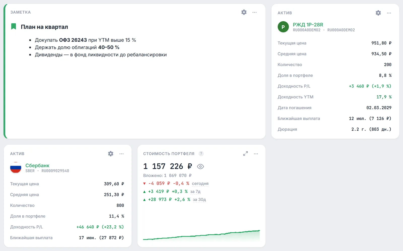The height and width of the screenshot is (251, 403).
Task: Click РЖД Текущая цена 951,80 ₽
Action: pyautogui.click(x=381, y=43)
